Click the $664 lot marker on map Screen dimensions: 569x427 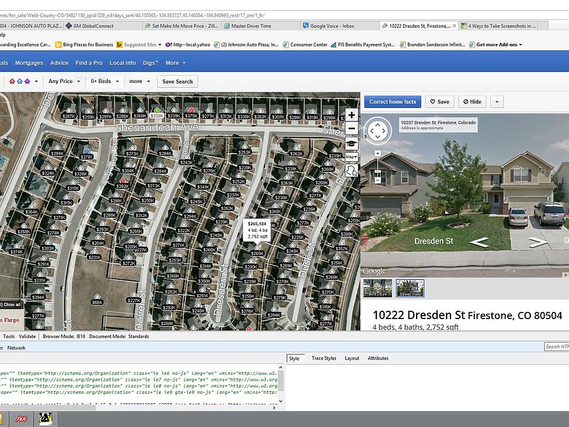97,299
